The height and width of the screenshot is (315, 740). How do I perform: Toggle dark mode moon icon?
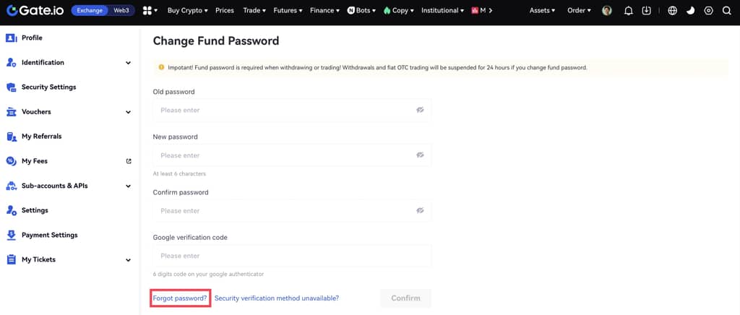pyautogui.click(x=691, y=11)
